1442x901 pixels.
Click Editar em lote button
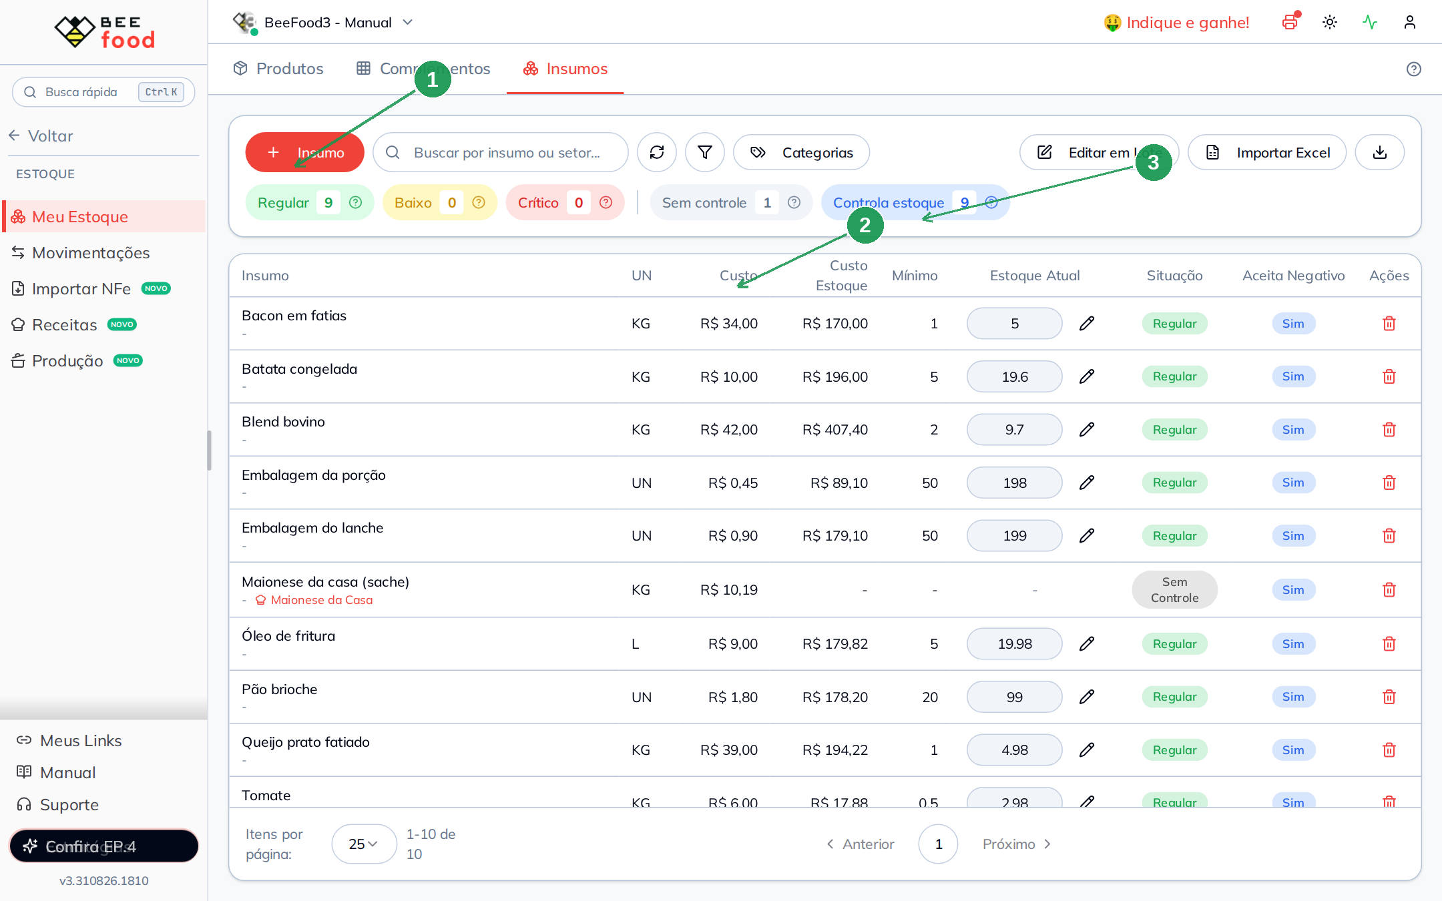click(x=1099, y=153)
